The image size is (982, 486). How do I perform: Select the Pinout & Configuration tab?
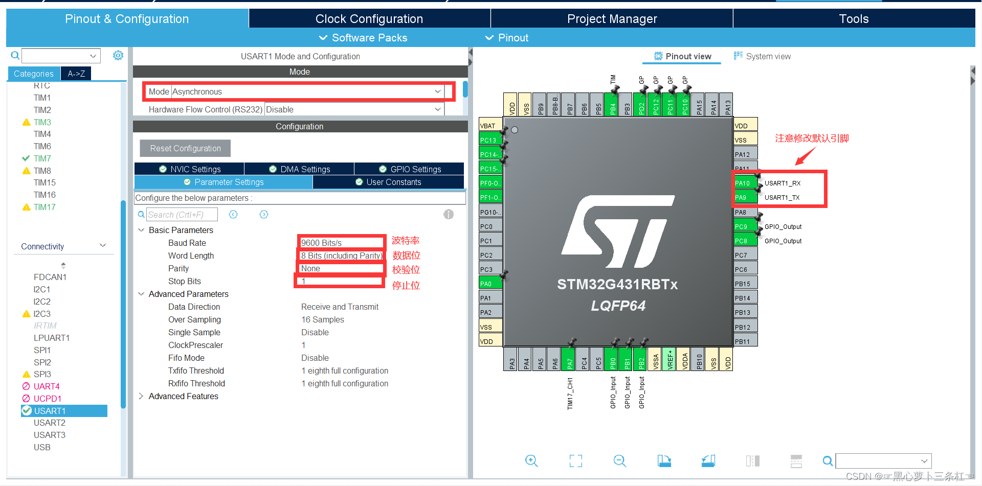pos(127,19)
